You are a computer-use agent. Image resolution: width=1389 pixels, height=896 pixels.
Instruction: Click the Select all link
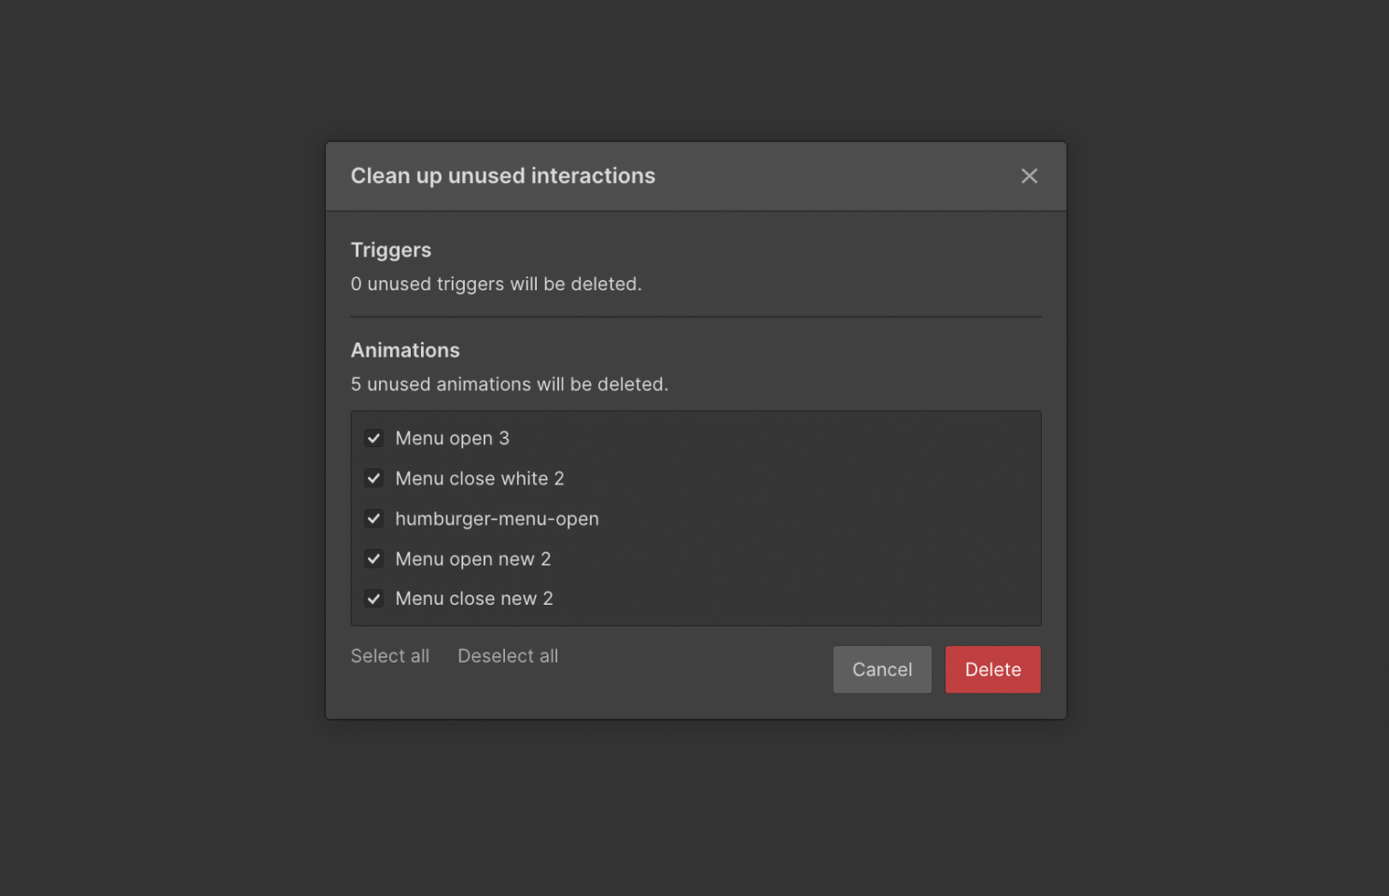[x=390, y=656]
